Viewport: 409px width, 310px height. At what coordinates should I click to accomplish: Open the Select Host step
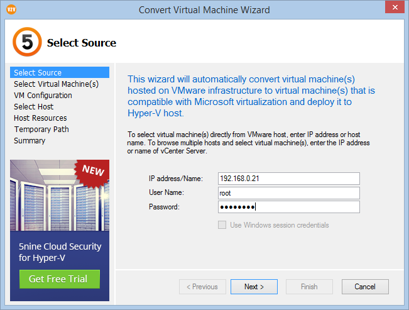(x=34, y=106)
